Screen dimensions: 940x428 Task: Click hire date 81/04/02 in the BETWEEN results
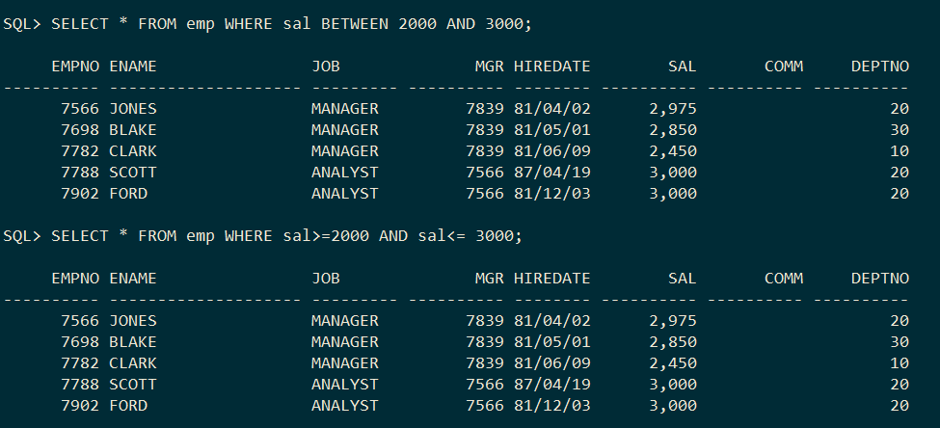(x=552, y=109)
